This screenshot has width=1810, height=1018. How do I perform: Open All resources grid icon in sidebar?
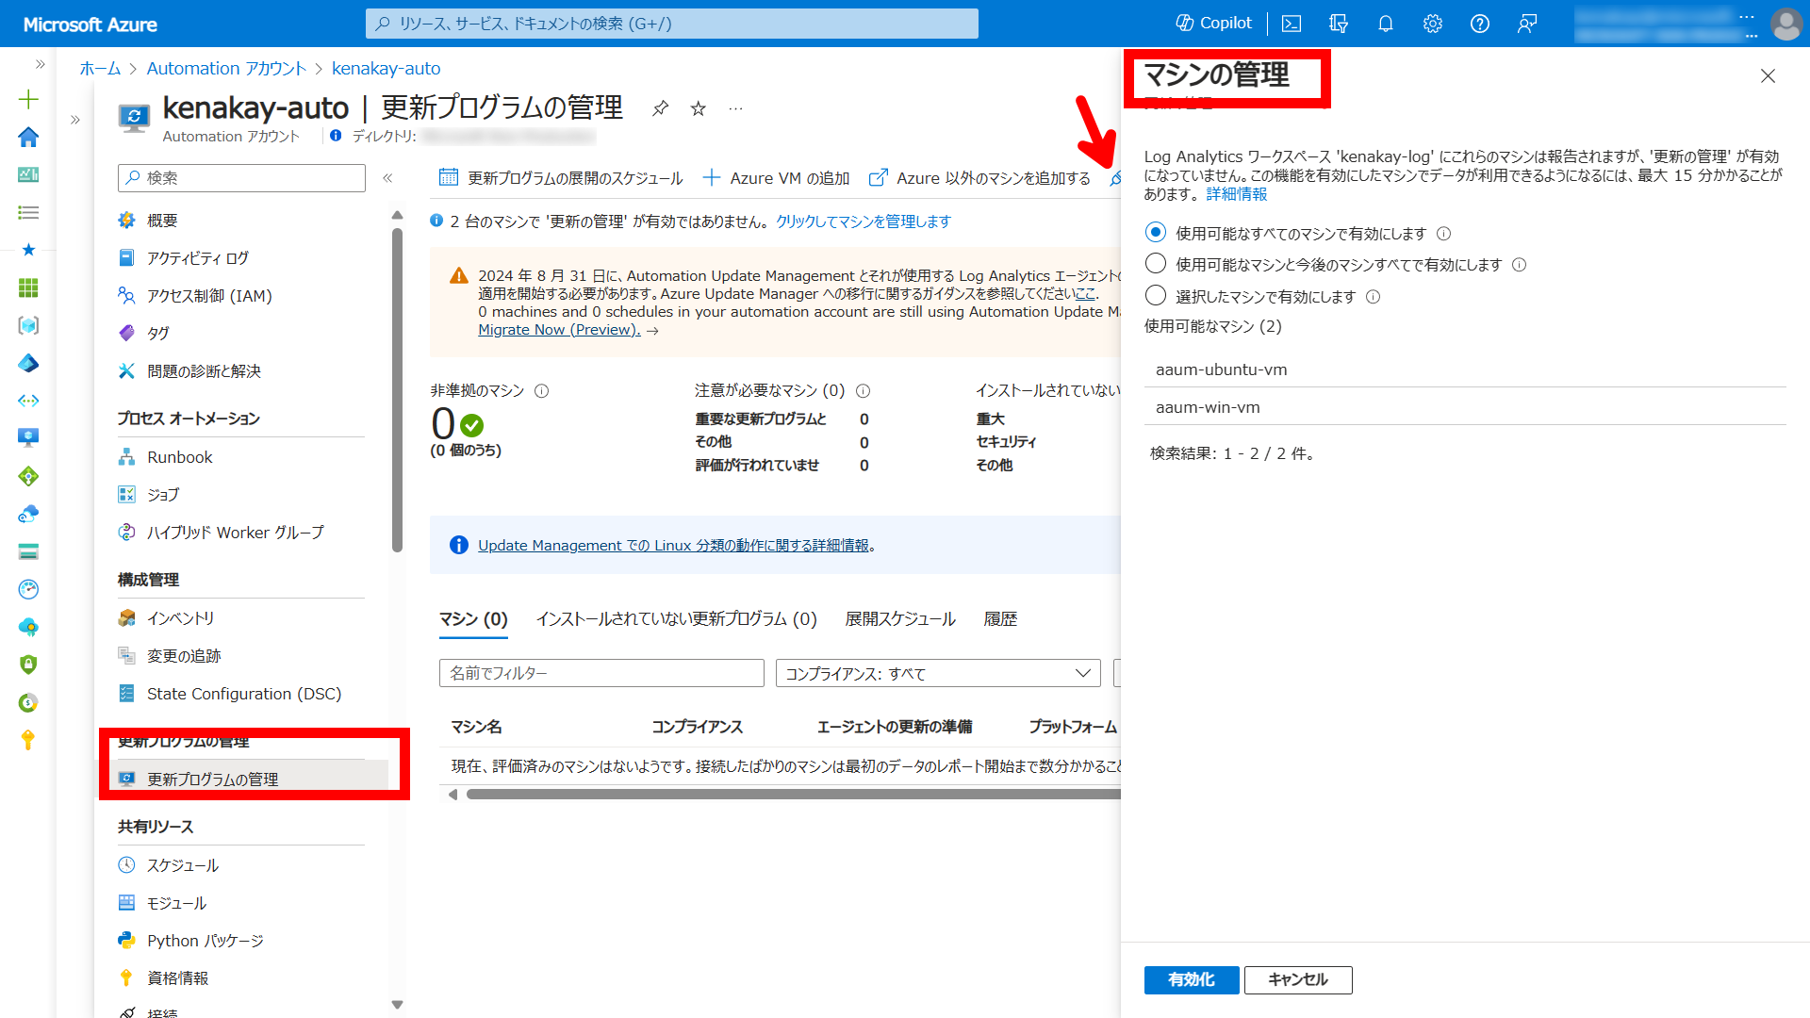(x=28, y=287)
